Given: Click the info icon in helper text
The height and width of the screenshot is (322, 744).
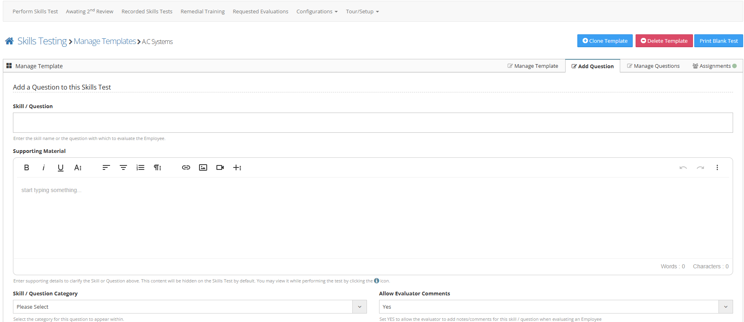Looking at the screenshot, I should [377, 281].
